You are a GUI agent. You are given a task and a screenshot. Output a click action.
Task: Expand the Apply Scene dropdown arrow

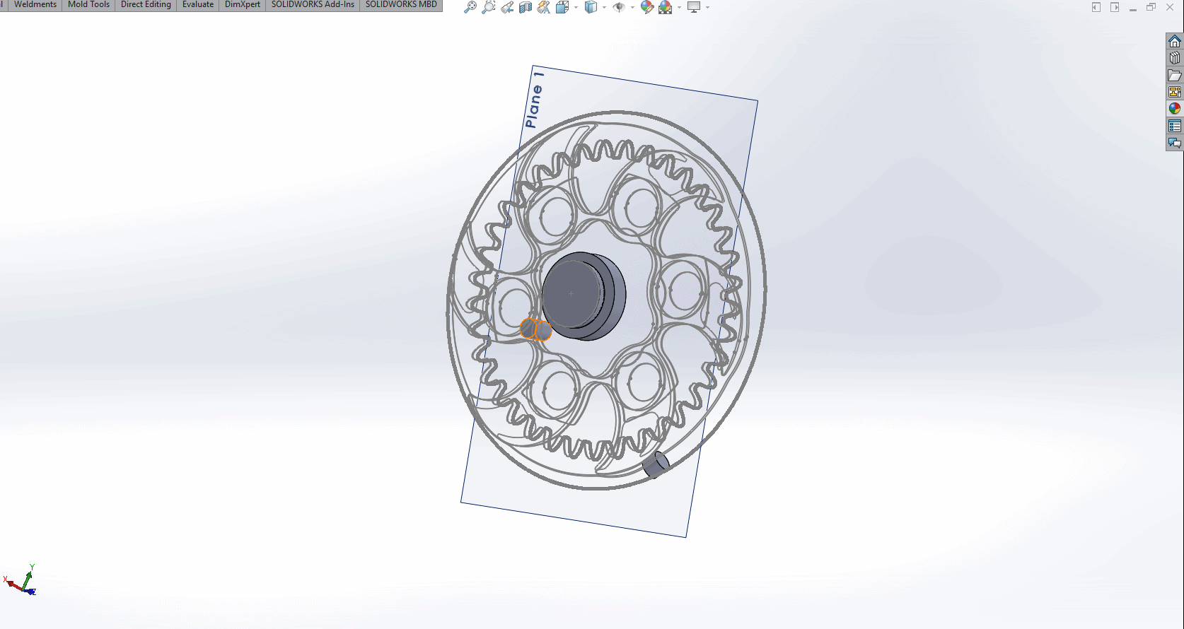point(679,8)
